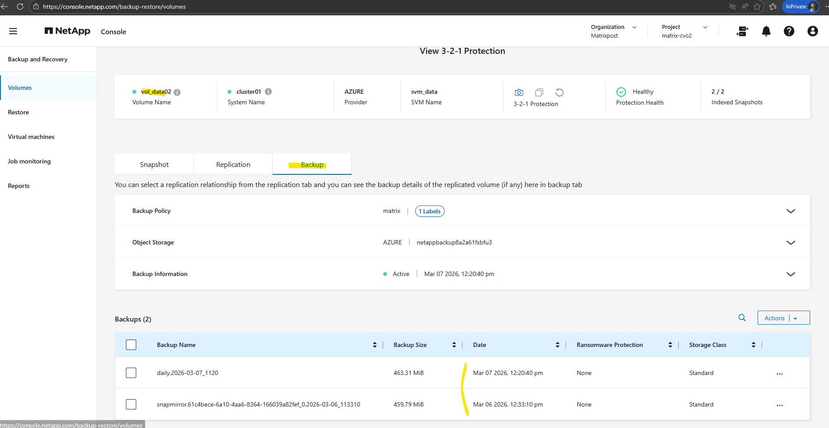Expand the Backup Policy row
This screenshot has height=428, width=829.
[x=790, y=211]
